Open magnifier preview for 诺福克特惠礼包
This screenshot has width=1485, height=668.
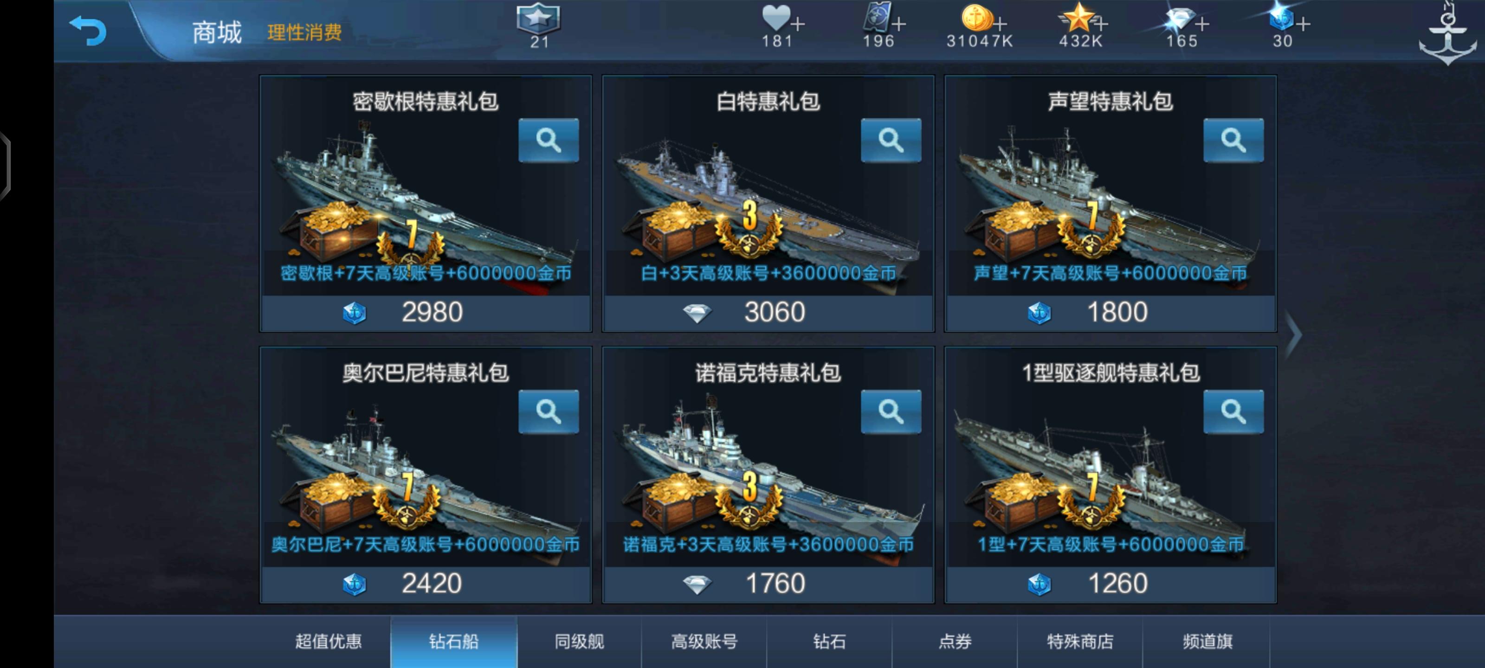[891, 411]
